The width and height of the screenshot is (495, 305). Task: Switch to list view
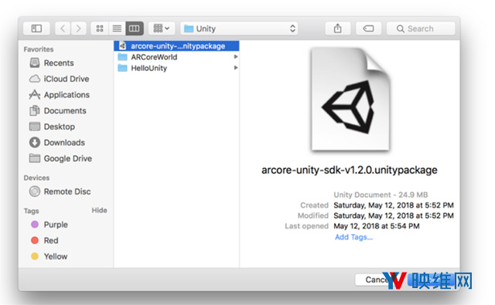(117, 29)
